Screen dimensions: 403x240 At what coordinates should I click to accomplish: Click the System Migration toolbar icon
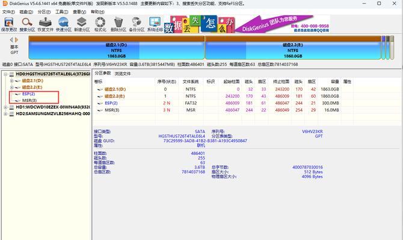(155, 22)
